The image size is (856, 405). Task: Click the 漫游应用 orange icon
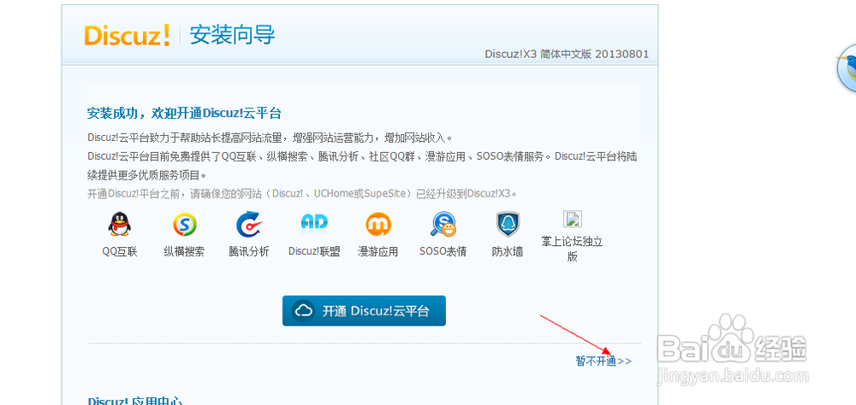tap(378, 224)
